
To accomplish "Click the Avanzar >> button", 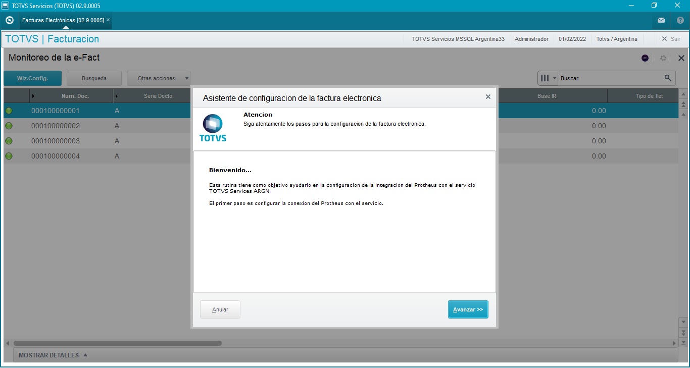I will (x=468, y=309).
